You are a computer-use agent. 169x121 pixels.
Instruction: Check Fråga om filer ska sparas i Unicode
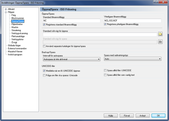(44, 75)
